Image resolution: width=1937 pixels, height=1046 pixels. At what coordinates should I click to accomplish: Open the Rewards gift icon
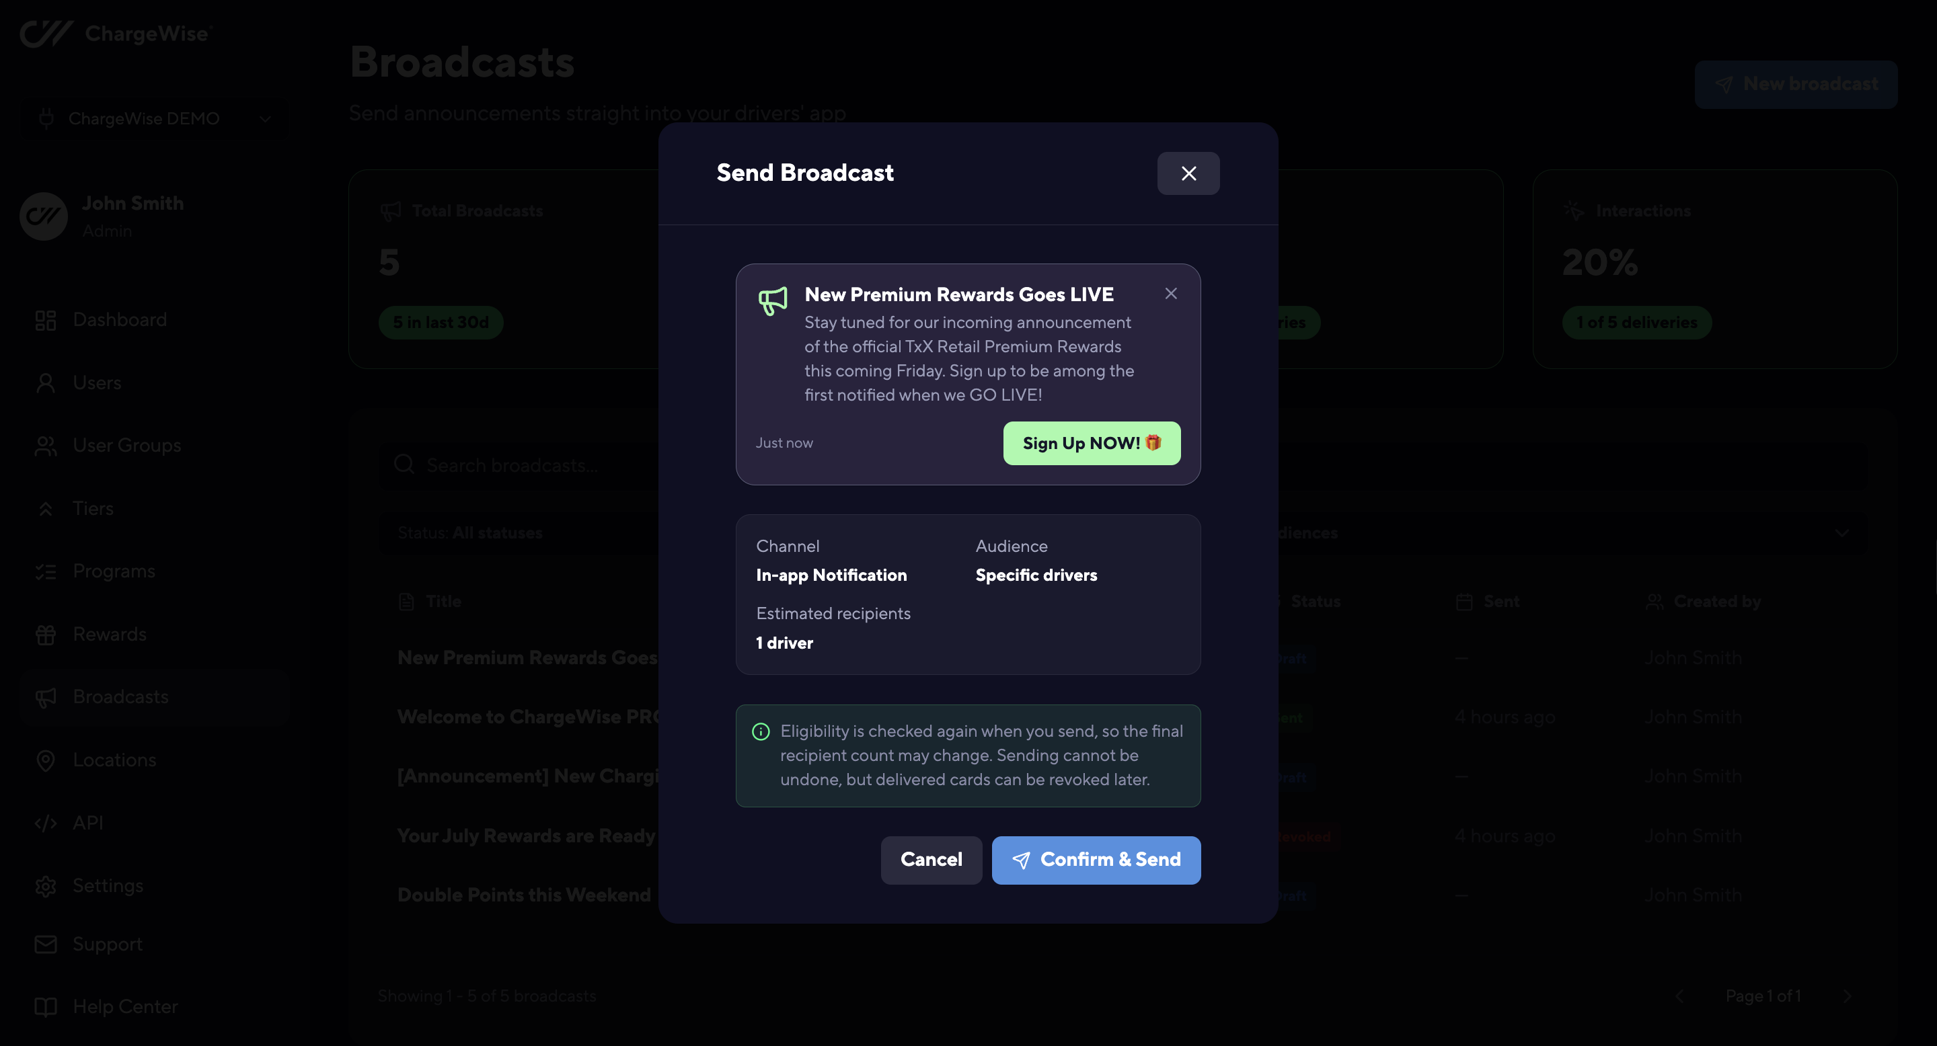tap(46, 635)
